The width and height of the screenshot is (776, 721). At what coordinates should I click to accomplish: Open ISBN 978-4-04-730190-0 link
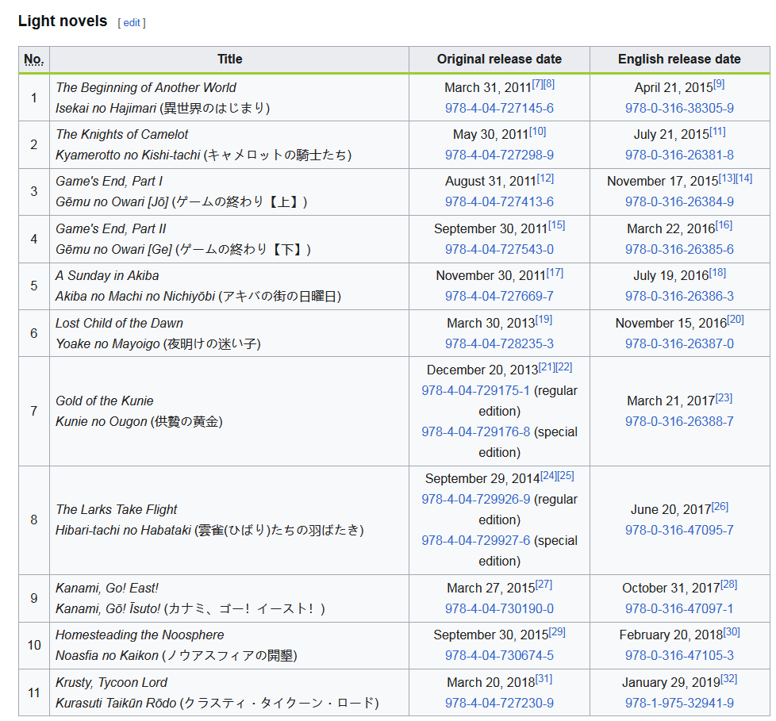499,608
